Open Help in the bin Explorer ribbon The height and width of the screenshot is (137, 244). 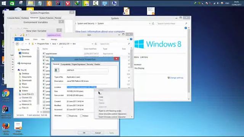pyautogui.click(x=131, y=39)
